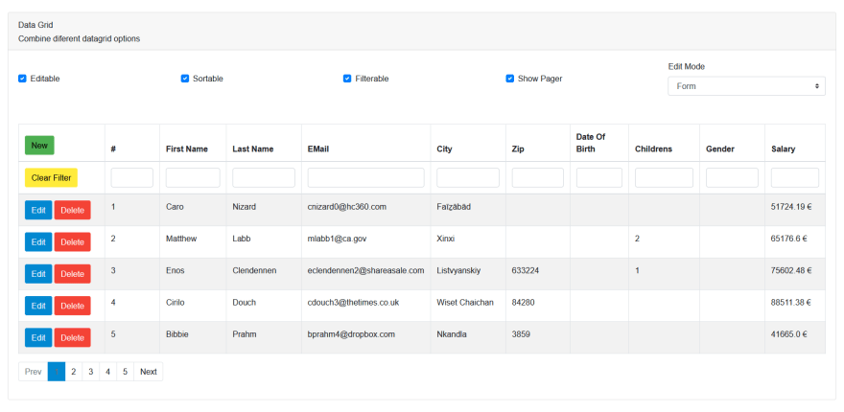Click zip value 633224
The image size is (844, 412).
coord(526,270)
